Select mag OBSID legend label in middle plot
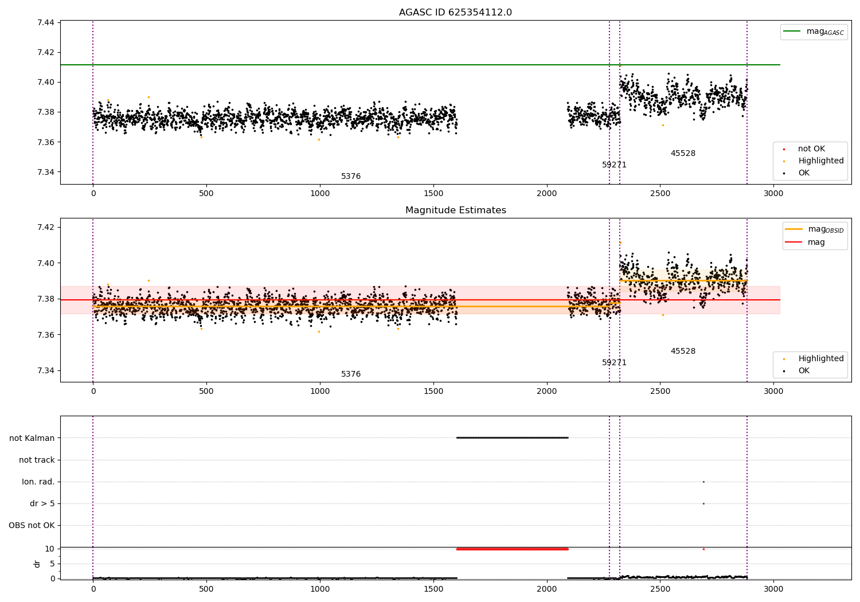Screen dimensions: 860x602 coord(826,229)
